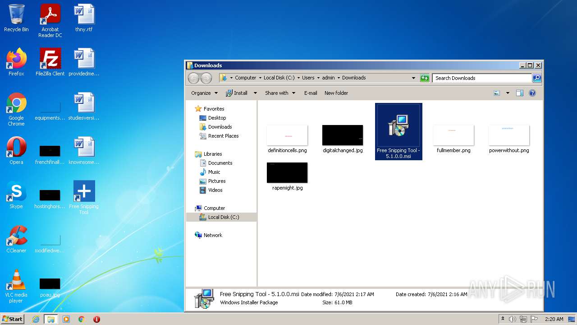577x325 pixels.
Task: Click admin in address breadcrumb
Action: [328, 78]
